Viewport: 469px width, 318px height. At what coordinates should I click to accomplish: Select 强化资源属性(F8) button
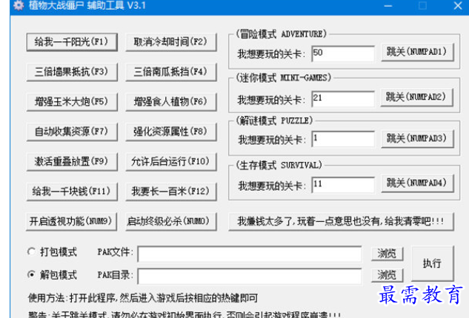[171, 132]
